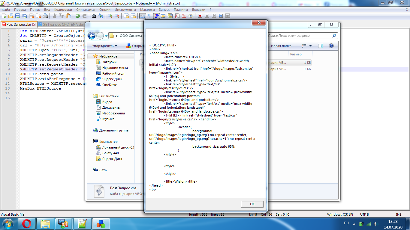Open the view options dropdown arrow in Explorer
Screen dimensions: 410x230
(x=310, y=46)
